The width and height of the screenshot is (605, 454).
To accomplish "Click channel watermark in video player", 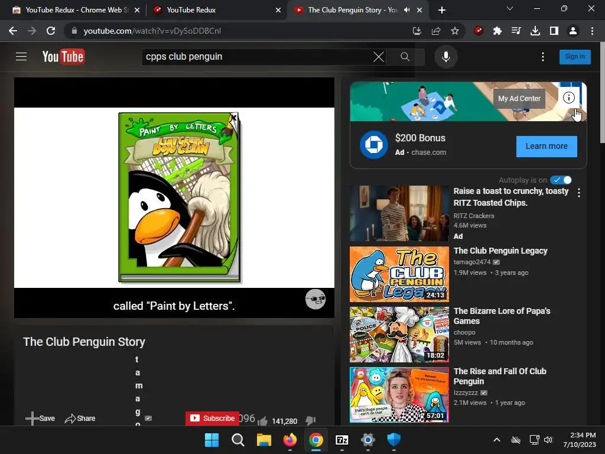I will tap(315, 299).
